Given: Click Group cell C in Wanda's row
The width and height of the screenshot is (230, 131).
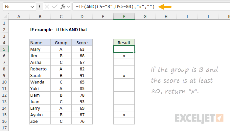Looking at the screenshot, I should (x=61, y=82).
